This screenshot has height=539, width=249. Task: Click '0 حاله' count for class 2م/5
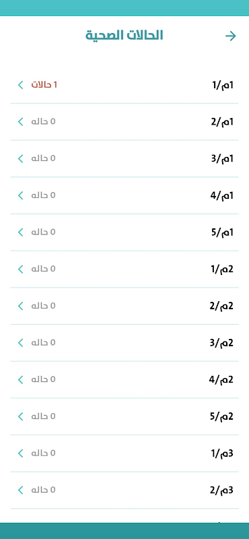pos(43,416)
